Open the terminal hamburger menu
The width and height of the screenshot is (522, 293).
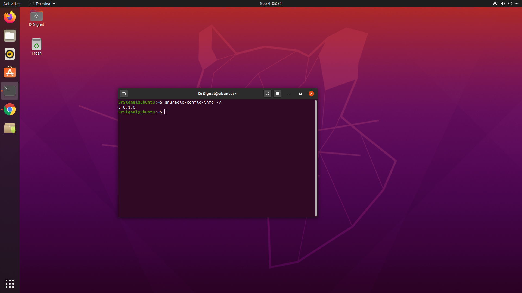[x=277, y=94]
